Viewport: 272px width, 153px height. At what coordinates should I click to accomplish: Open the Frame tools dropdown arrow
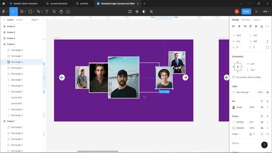25,12
